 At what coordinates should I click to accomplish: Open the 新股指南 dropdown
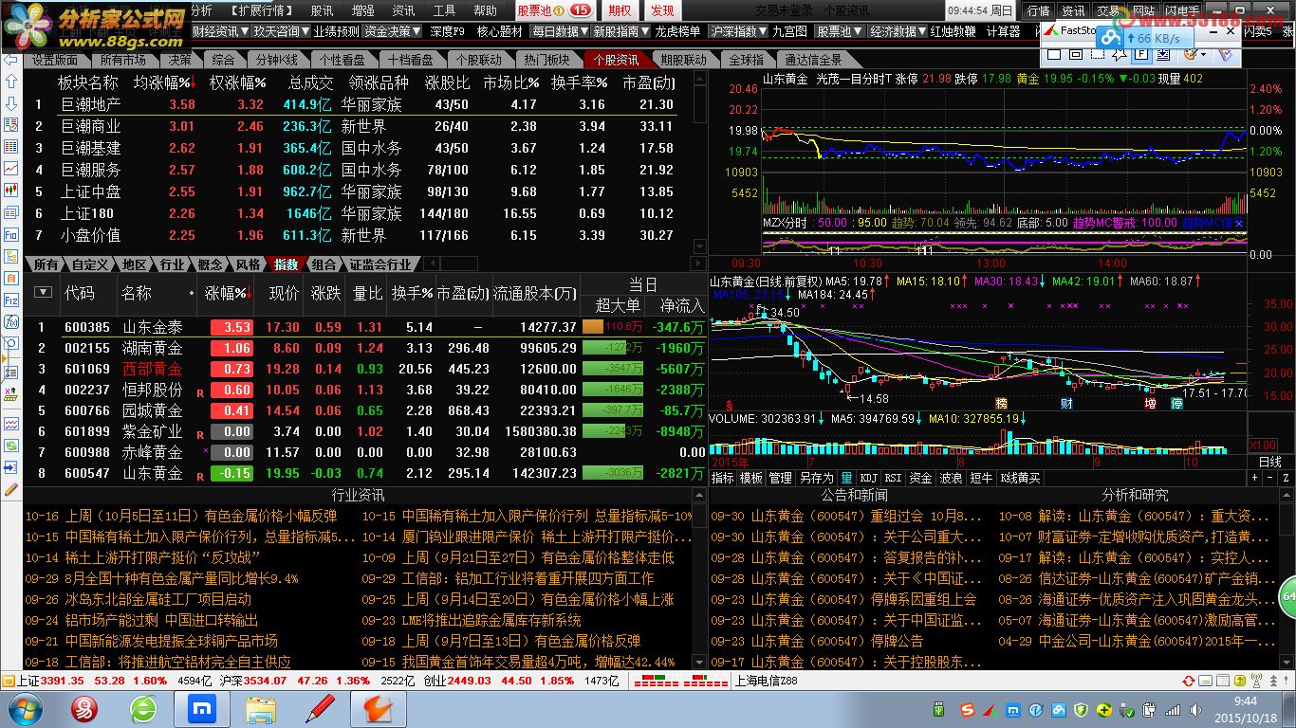(619, 31)
